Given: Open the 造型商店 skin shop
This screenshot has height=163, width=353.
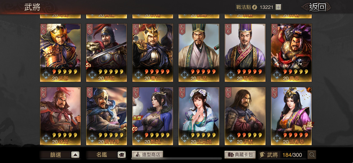Looking at the screenshot, I should pos(147,154).
